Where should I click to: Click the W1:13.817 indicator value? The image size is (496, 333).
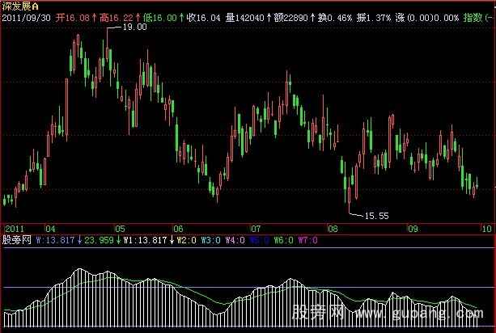click(144, 239)
